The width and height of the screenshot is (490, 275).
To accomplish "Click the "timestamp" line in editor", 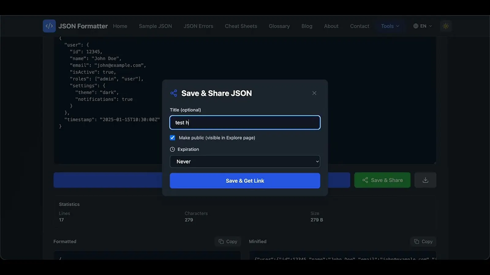I will [x=112, y=119].
